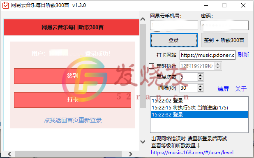Click the 打卡网站 URL field
The height and width of the screenshot is (158, 254).
click(x=208, y=55)
